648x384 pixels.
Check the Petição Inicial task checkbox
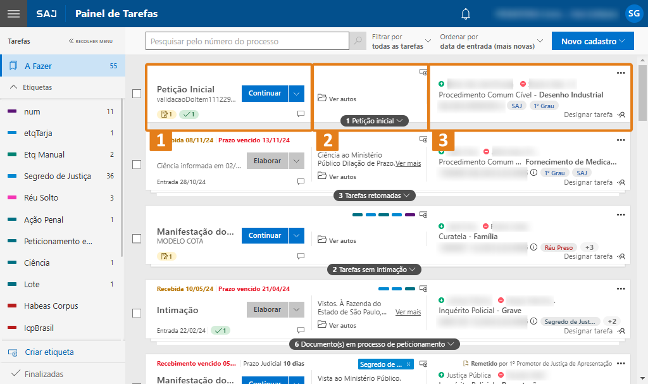click(137, 94)
